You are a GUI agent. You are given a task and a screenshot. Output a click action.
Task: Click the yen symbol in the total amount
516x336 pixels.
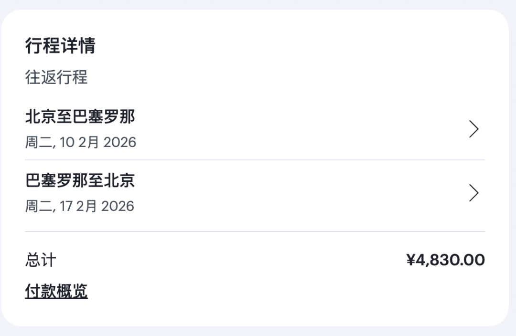click(x=411, y=260)
